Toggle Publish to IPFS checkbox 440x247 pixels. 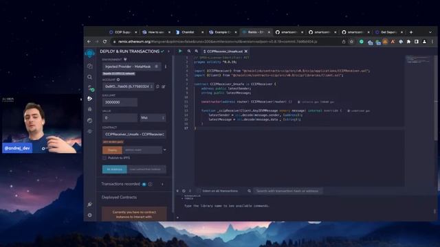tap(104, 158)
